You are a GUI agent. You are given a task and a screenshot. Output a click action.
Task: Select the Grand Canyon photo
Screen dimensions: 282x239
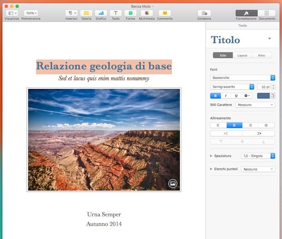[x=104, y=140]
